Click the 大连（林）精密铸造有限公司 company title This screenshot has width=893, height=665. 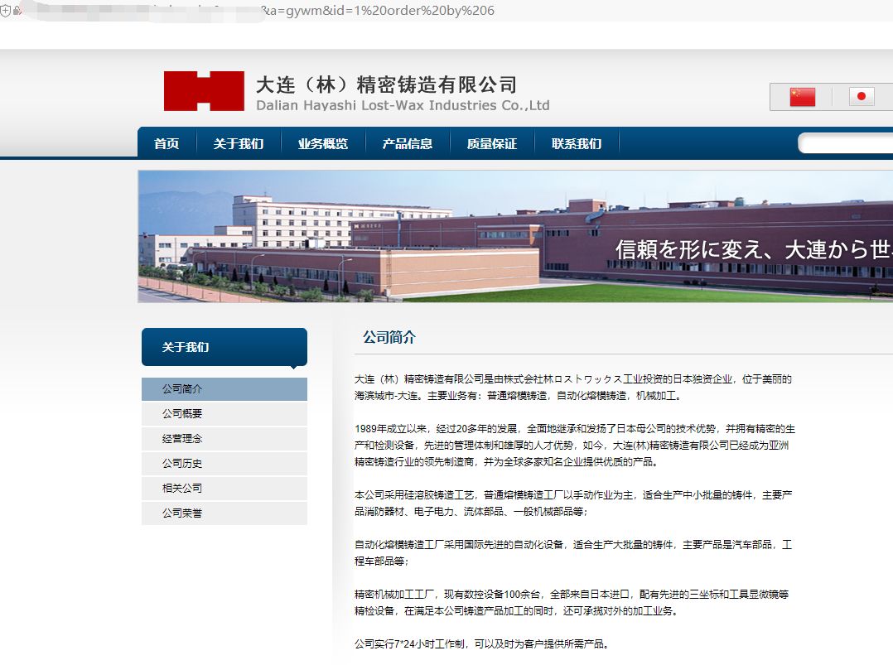pos(386,84)
